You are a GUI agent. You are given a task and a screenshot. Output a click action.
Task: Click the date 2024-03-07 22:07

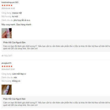click(x=8, y=69)
